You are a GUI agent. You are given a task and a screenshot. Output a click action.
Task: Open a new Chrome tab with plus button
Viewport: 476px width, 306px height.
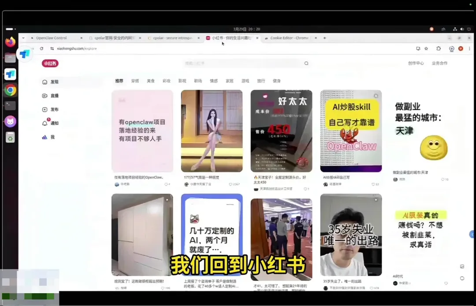[x=324, y=38]
